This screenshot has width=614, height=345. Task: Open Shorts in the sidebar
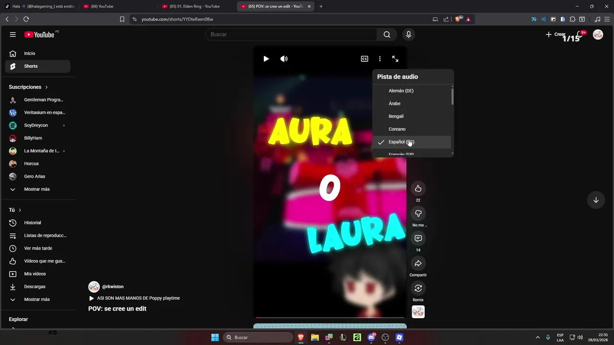coord(38,66)
